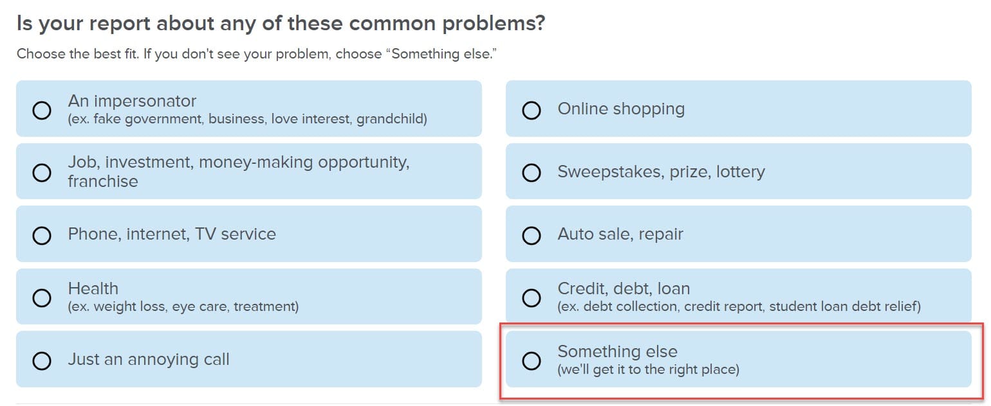Choose the "Online shopping" option
991x406 pixels.
(x=531, y=110)
